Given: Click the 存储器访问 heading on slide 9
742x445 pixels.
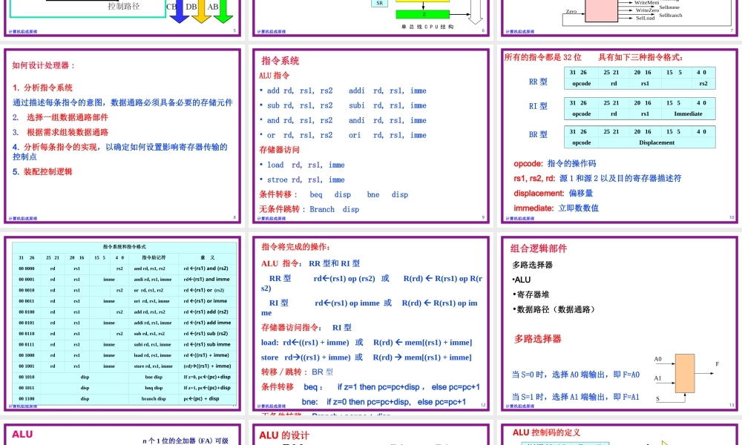Looking at the screenshot, I should (279, 150).
